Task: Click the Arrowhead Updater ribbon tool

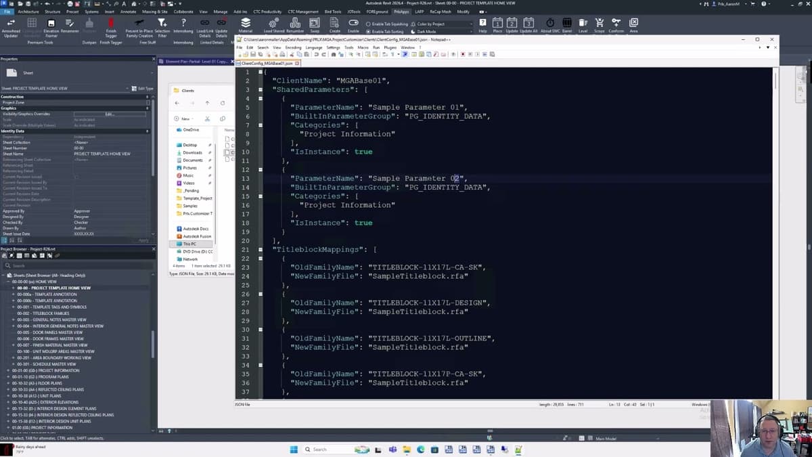Action: coord(11,27)
